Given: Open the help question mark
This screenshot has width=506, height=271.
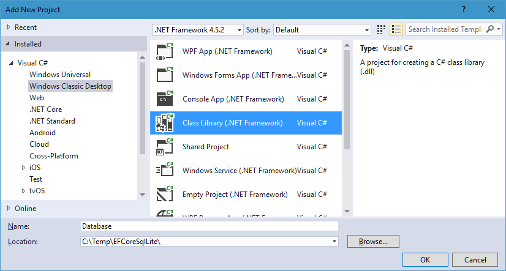Looking at the screenshot, I should click(x=463, y=9).
